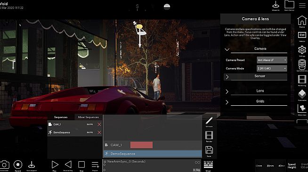Select the 32mm focal length
Viewport: 308px width, 172px height.
click(259, 166)
